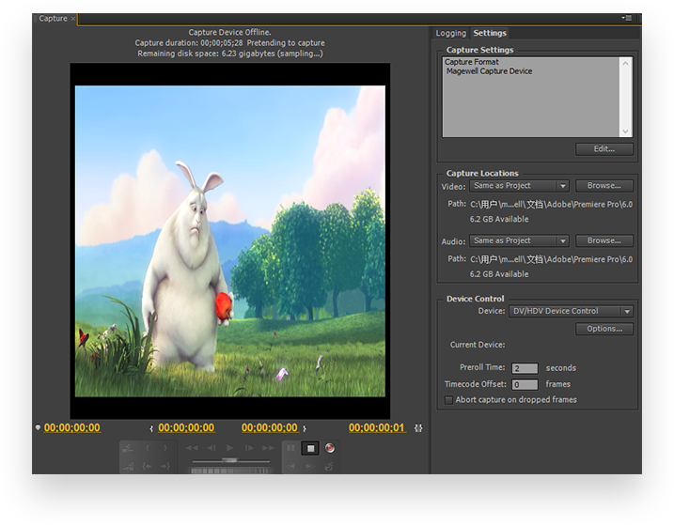674x525 pixels.
Task: Click the Play transport button
Action: (x=230, y=448)
